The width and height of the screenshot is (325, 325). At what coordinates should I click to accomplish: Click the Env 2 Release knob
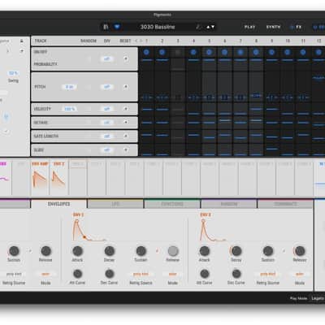point(173,251)
